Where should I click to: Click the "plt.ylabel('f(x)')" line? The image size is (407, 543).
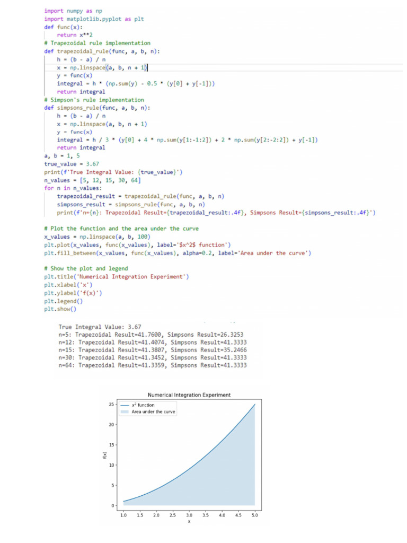click(x=73, y=293)
